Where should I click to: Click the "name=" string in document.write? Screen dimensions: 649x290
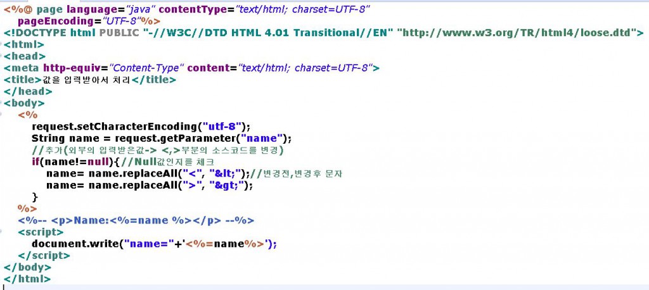[150, 244]
